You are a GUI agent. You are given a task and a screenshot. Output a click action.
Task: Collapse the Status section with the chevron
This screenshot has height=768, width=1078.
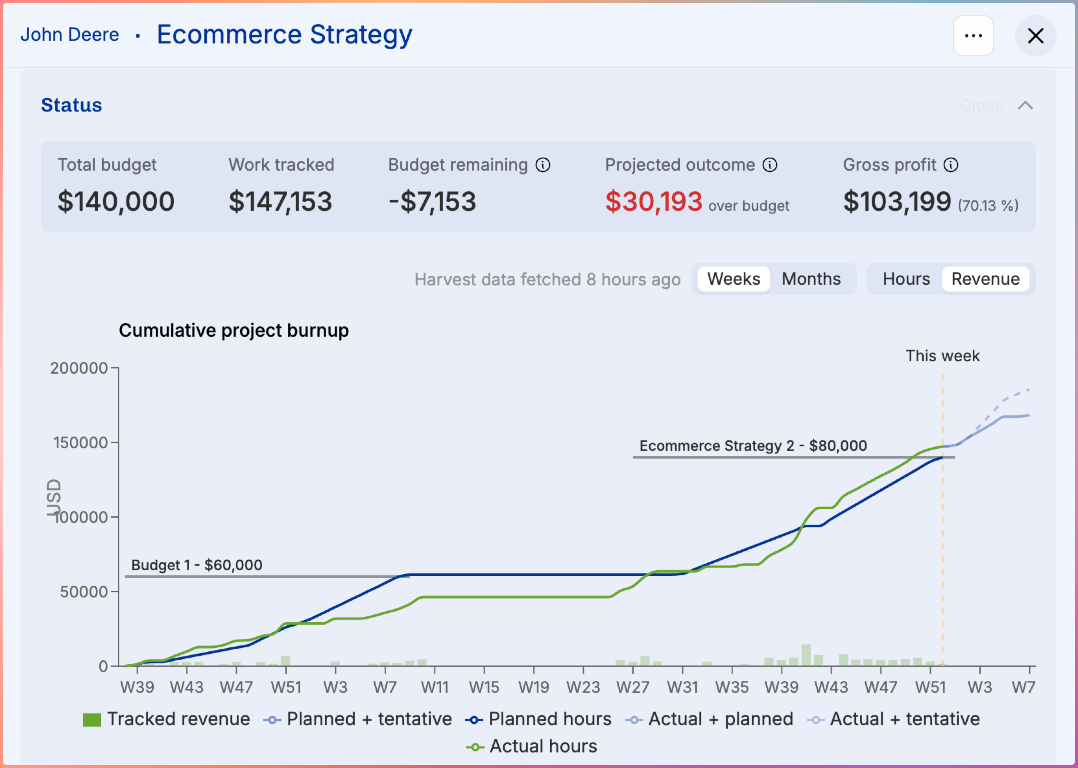pos(1025,105)
